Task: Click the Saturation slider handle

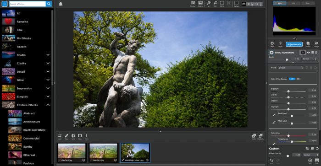Action: coord(288,135)
